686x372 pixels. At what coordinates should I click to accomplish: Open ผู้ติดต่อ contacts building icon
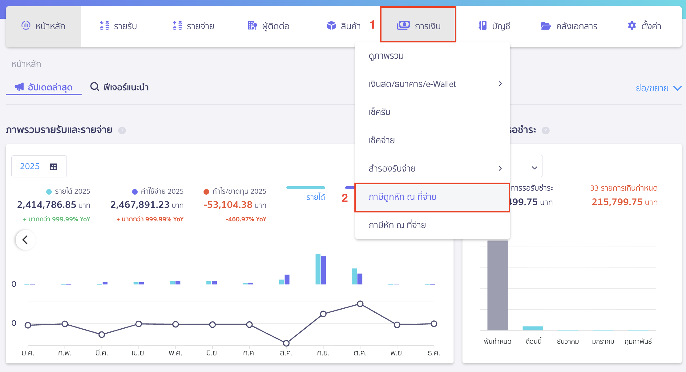tap(252, 26)
